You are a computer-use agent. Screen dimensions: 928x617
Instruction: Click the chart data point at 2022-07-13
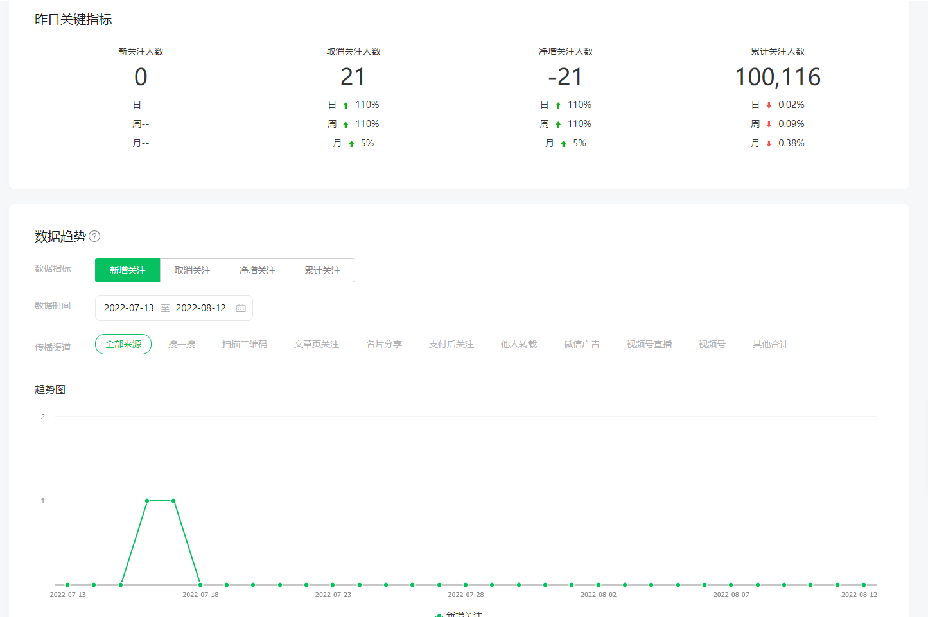(67, 585)
